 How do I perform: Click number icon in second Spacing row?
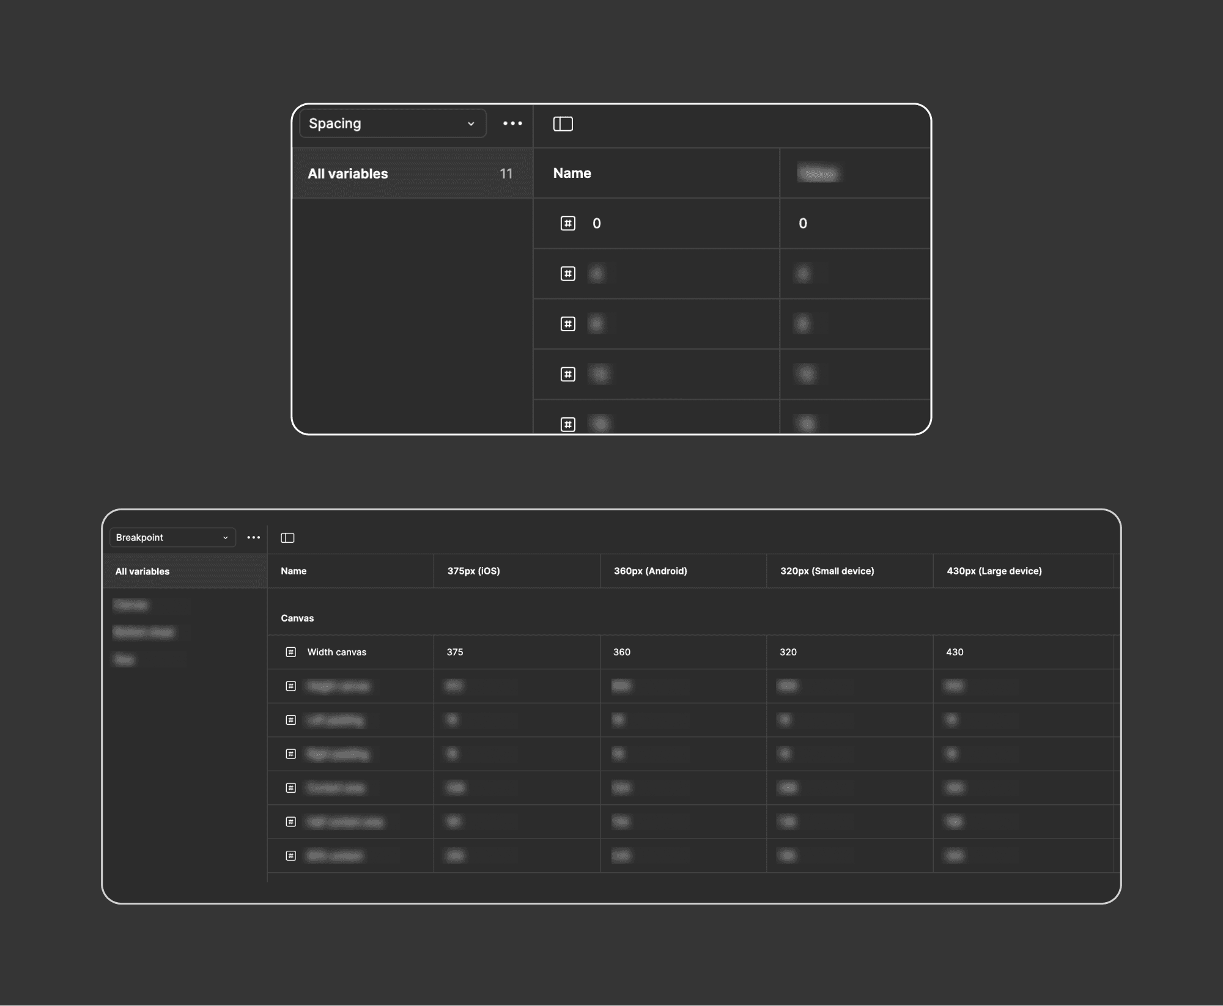pos(568,274)
